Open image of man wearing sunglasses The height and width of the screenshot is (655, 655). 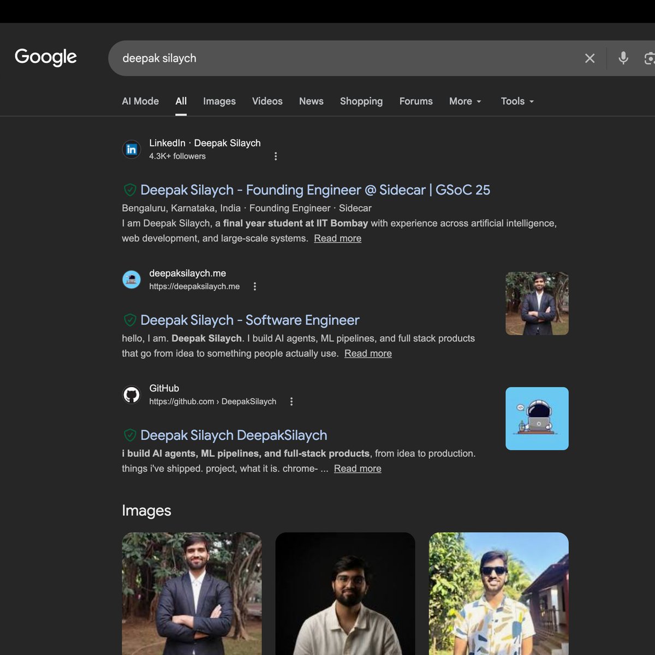[x=499, y=593]
